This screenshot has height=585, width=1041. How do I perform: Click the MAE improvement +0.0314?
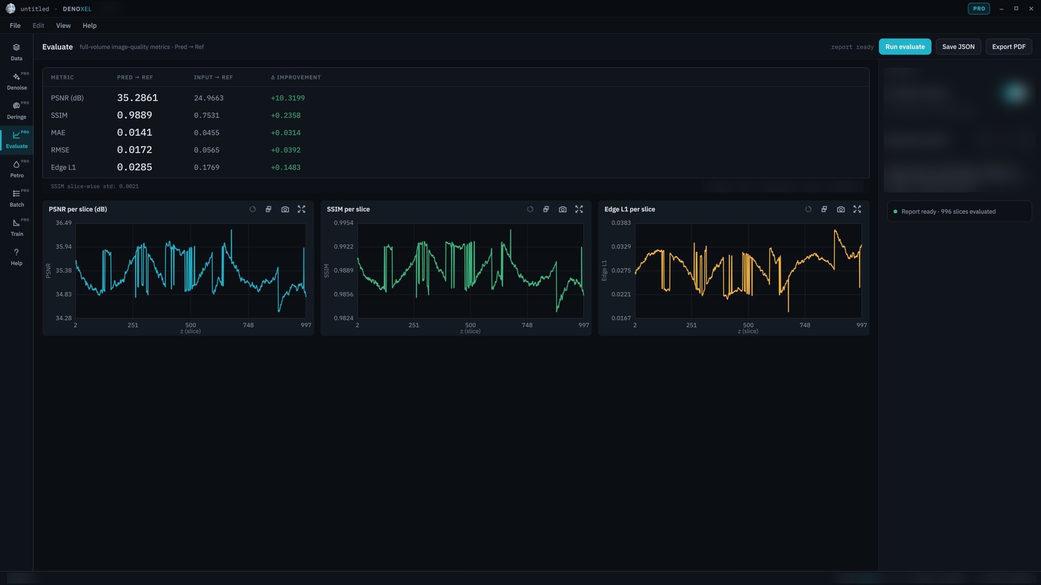coord(286,133)
